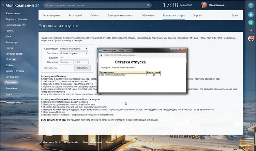Click the lock icon in popup address bar

[x=101, y=55]
